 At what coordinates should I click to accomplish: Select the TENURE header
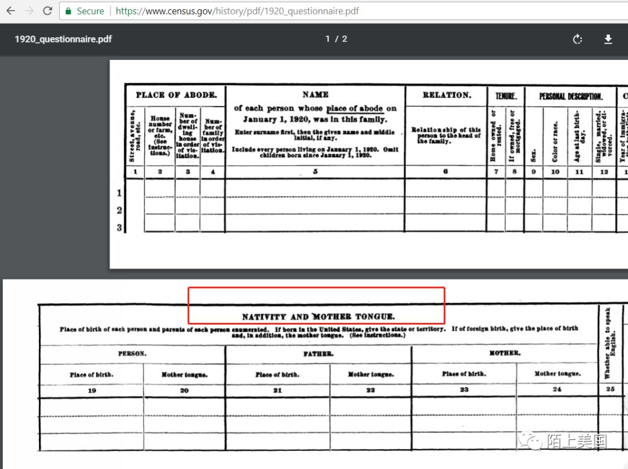506,96
